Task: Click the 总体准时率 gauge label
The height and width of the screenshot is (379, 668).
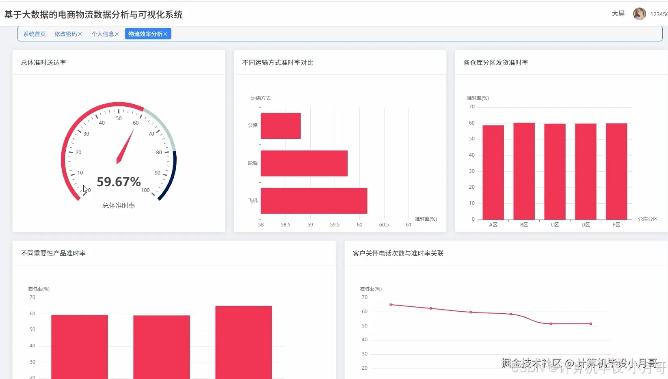Action: click(119, 205)
